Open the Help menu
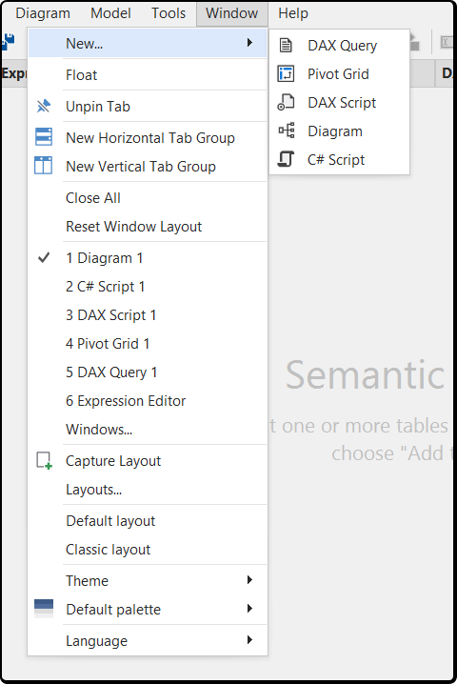Screen dimensions: 457x684 tap(293, 13)
